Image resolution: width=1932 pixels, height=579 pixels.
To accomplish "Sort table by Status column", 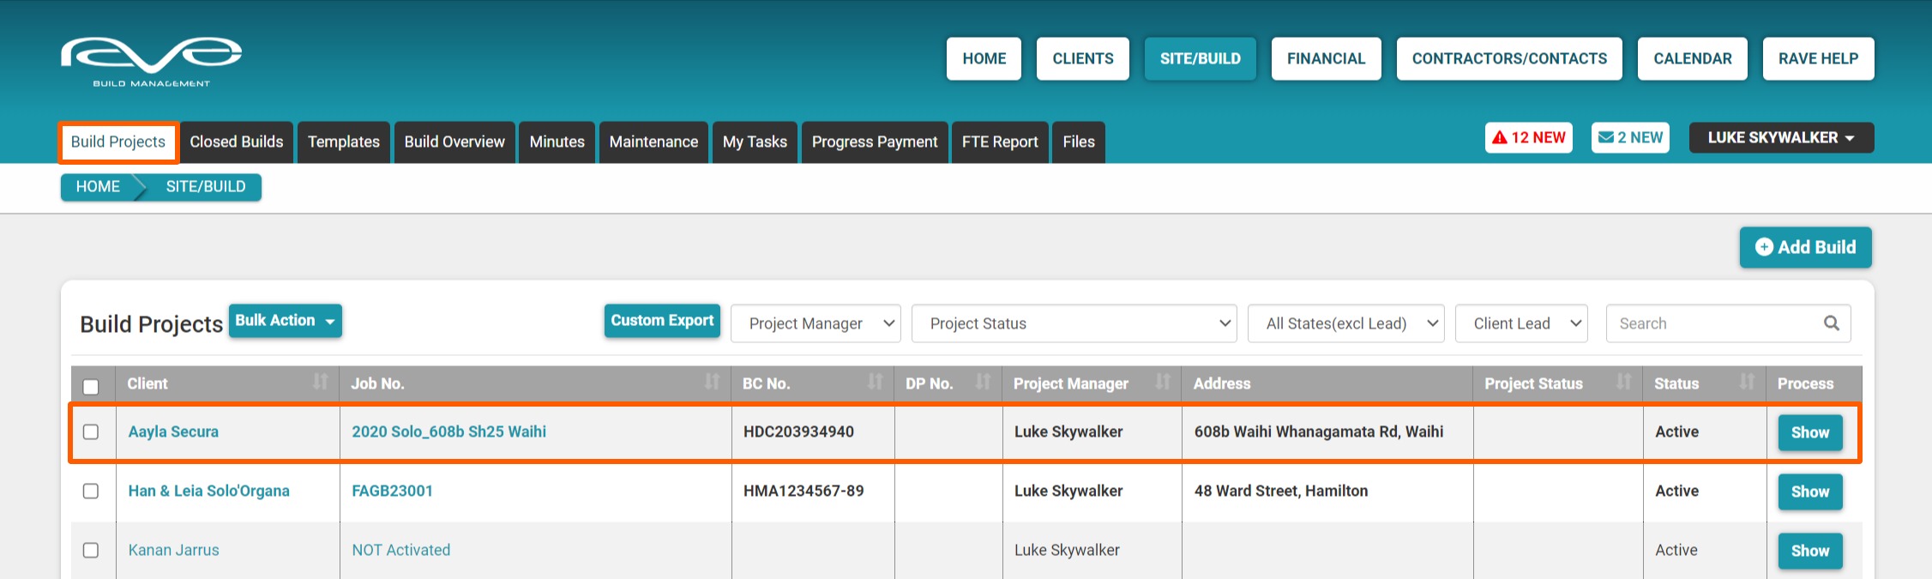I will tap(1747, 383).
